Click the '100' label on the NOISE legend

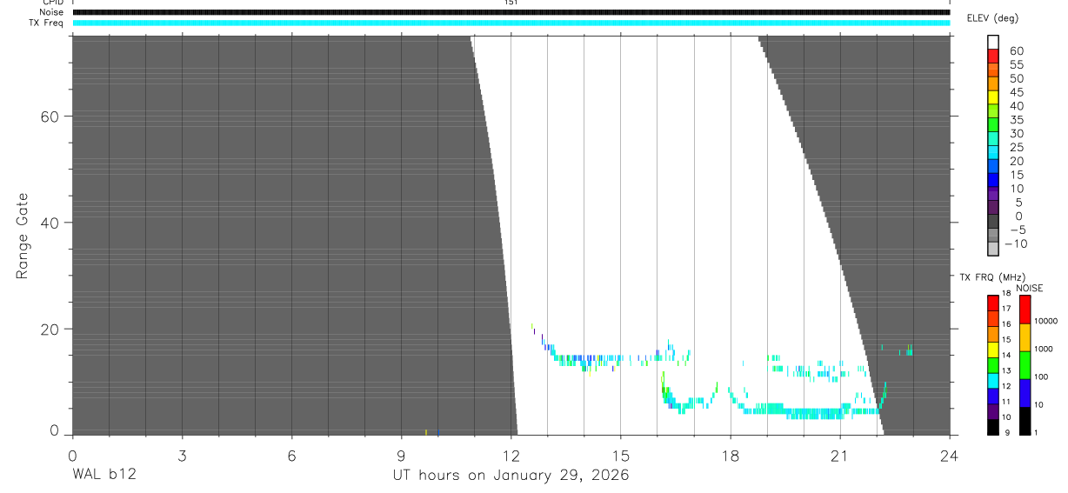[x=1040, y=376]
